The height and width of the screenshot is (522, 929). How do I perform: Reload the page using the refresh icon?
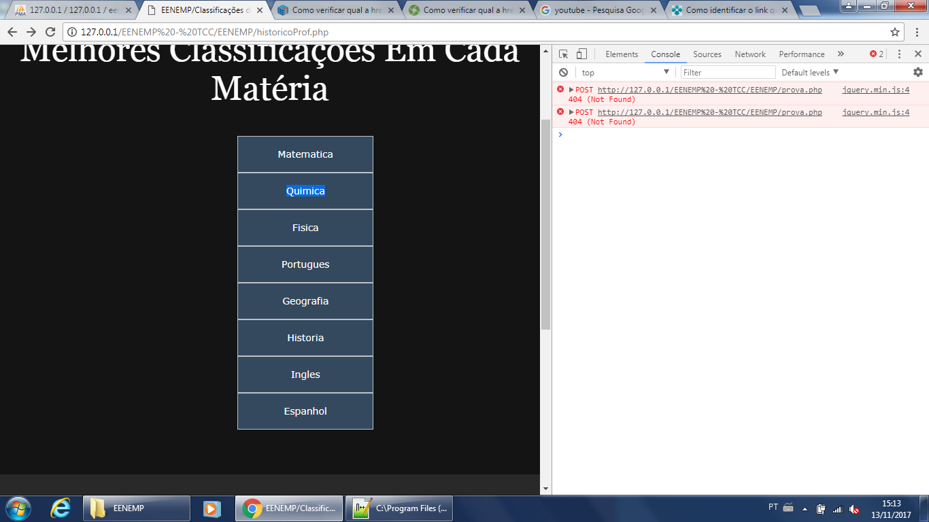[x=50, y=32]
